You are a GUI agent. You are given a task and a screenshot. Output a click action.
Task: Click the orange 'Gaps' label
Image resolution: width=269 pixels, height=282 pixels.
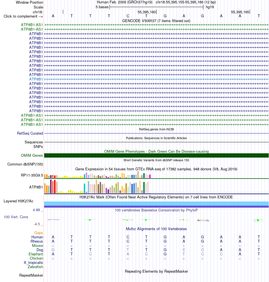pyautogui.click(x=39, y=233)
